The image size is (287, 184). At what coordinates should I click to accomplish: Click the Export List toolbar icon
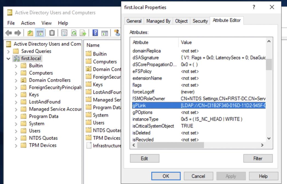tap(83, 33)
